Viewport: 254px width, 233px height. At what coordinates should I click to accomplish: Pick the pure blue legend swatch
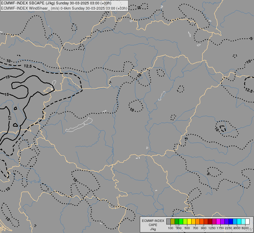[231, 221]
